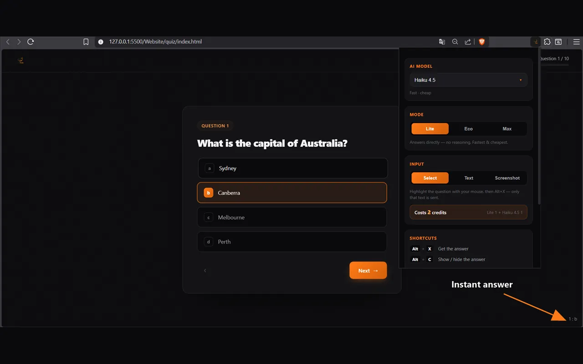Viewport: 583px width, 364px height.
Task: Close the quiz helper extension popup icon
Action: pos(536,42)
